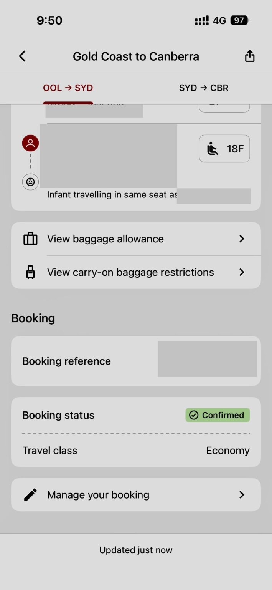Select the share icon in the header
This screenshot has height=590, width=272.
250,56
